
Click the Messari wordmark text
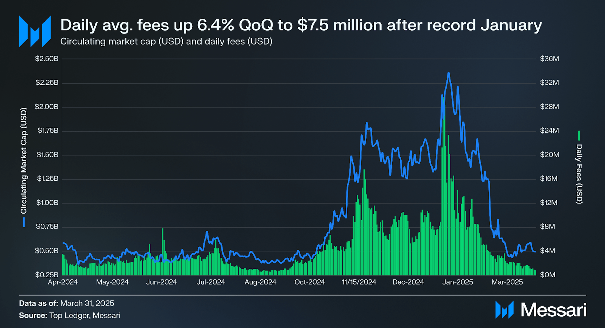click(553, 310)
